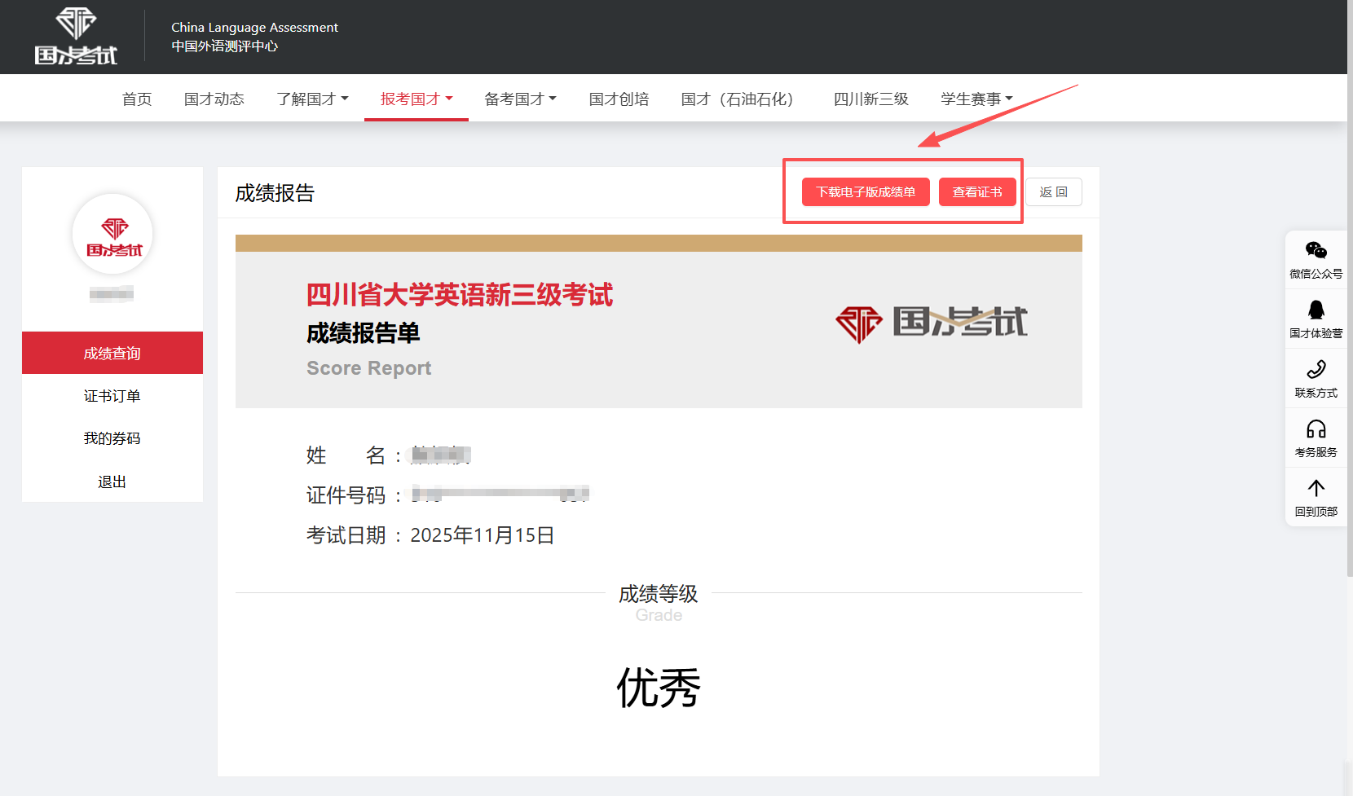Viewport: 1353px width, 796px height.
Task: Click 退出 to log out
Action: (112, 482)
